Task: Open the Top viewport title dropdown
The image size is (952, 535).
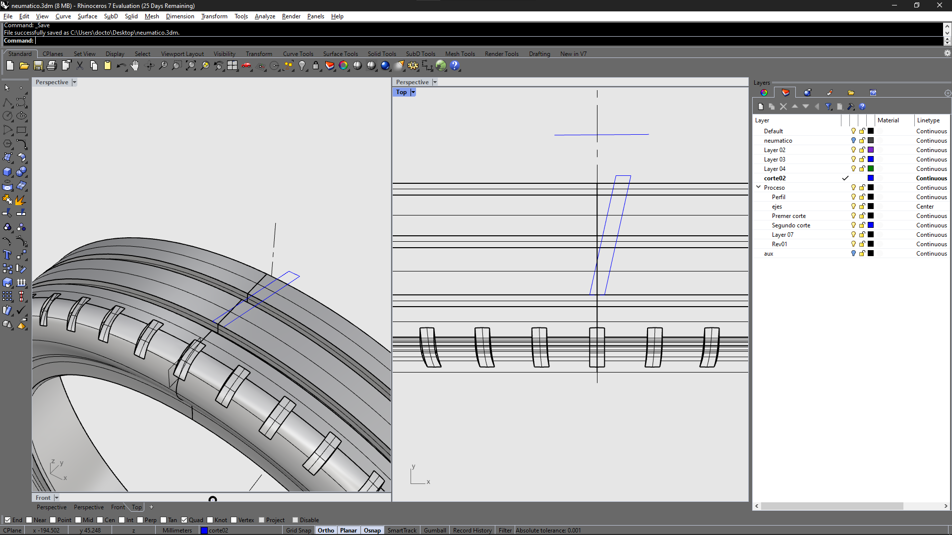Action: point(413,92)
